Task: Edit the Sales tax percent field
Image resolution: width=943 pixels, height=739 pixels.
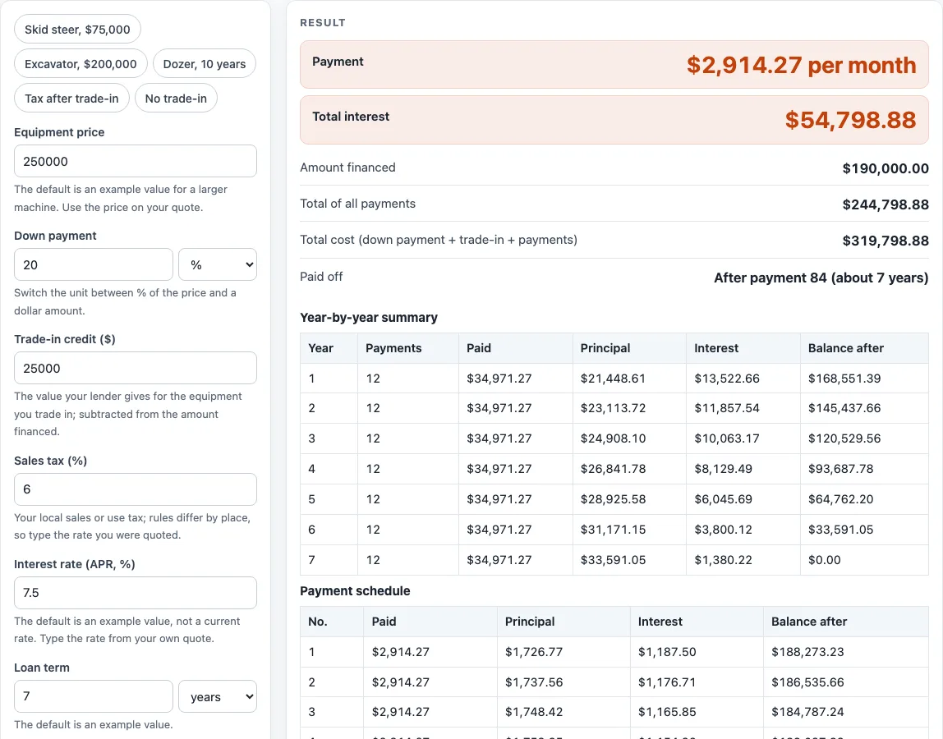Action: pos(136,489)
